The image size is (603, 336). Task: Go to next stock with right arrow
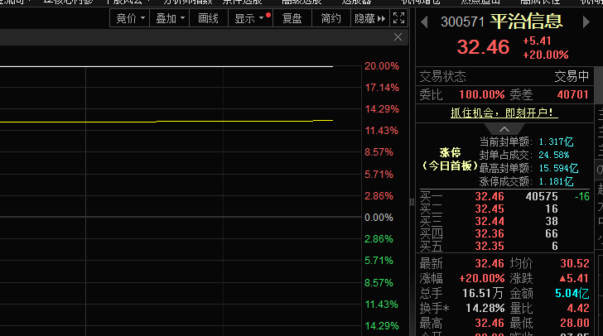[x=586, y=22]
